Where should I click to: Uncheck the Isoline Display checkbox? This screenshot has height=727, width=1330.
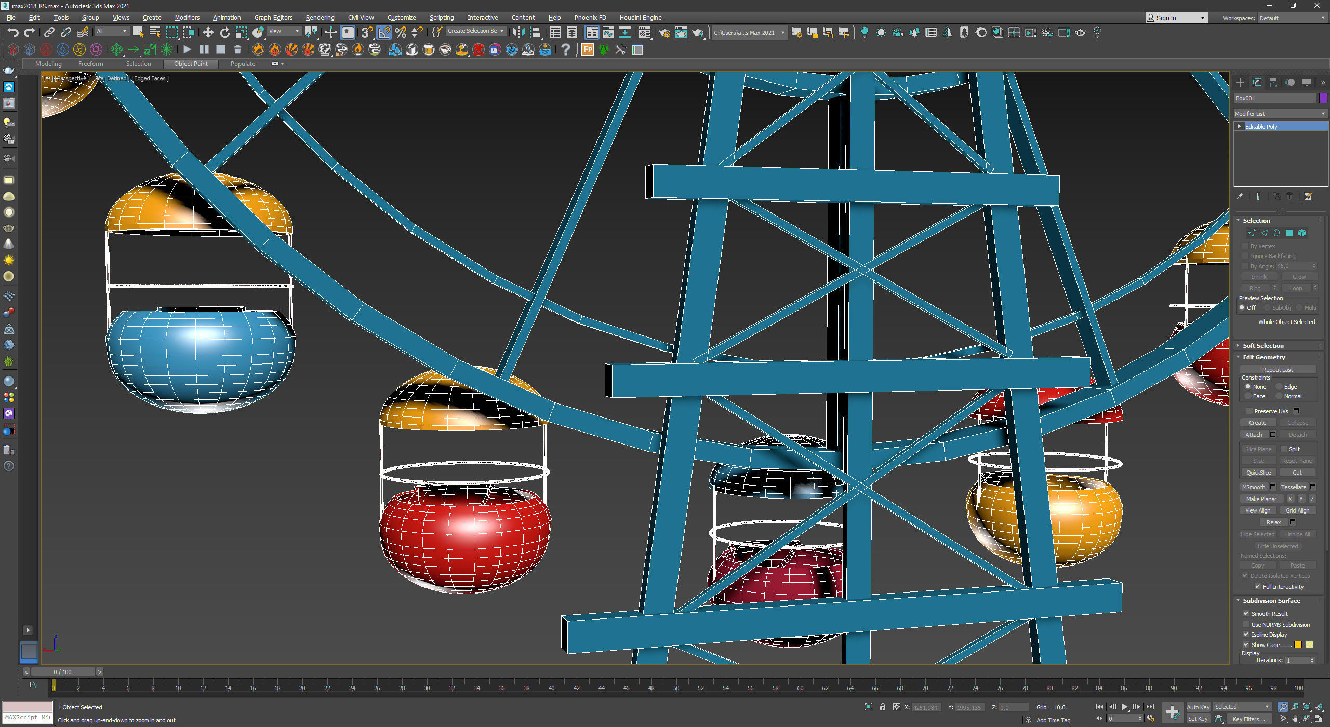coord(1246,635)
